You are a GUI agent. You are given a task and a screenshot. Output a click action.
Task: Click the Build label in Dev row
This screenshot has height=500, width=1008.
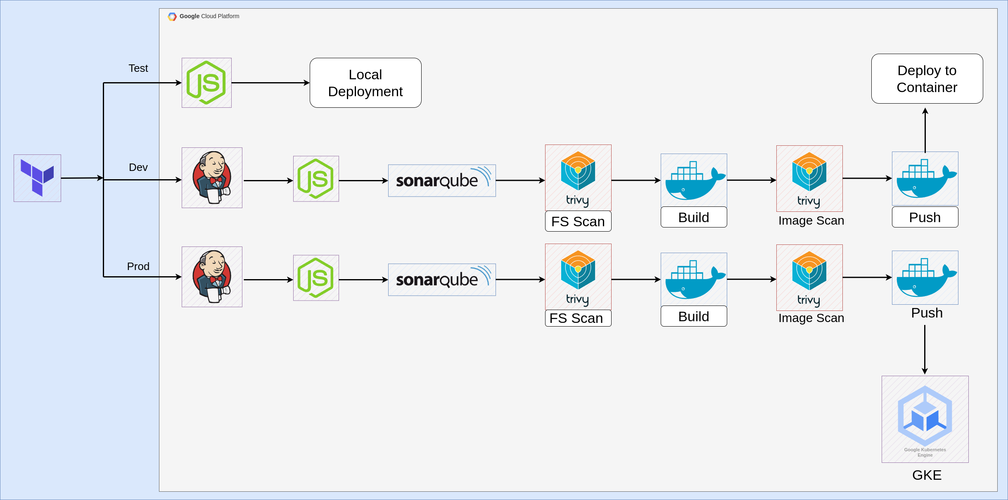694,217
